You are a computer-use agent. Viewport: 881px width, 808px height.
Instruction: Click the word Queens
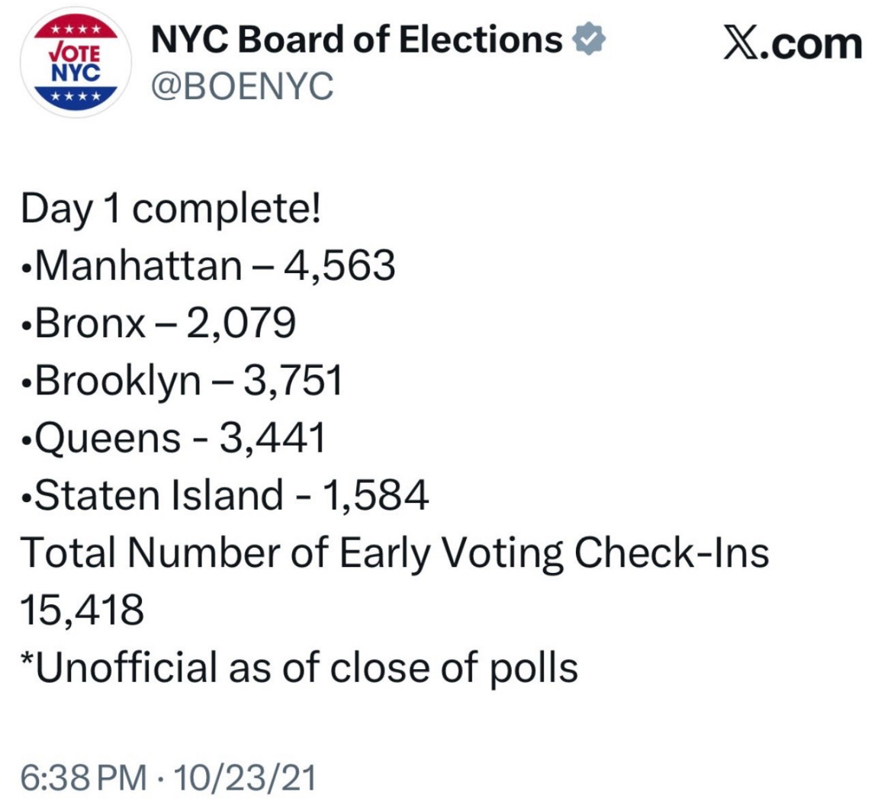coord(108,438)
